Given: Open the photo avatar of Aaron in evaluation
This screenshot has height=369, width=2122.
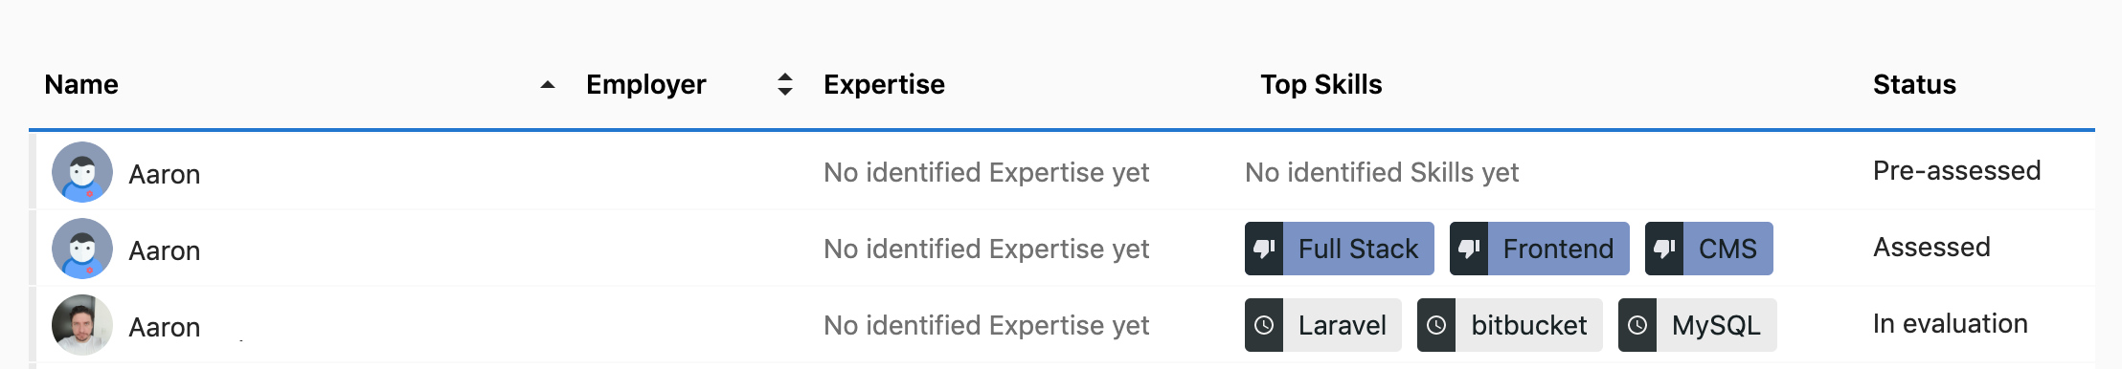Looking at the screenshot, I should 82,325.
